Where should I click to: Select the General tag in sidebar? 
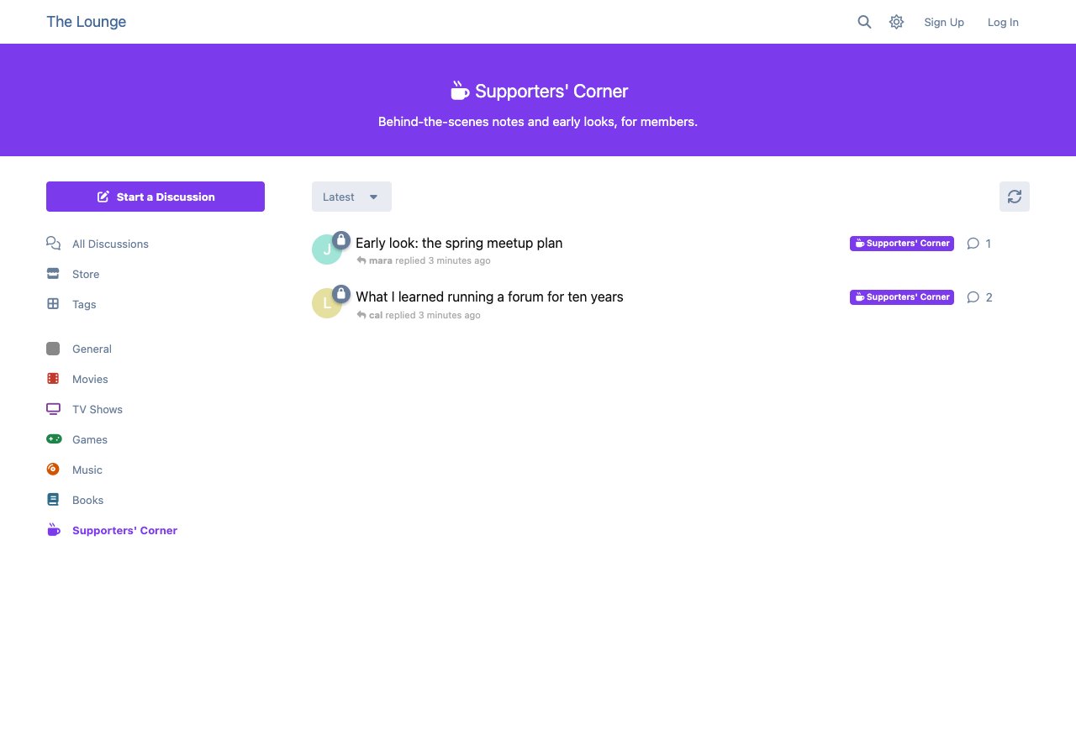pos(92,349)
